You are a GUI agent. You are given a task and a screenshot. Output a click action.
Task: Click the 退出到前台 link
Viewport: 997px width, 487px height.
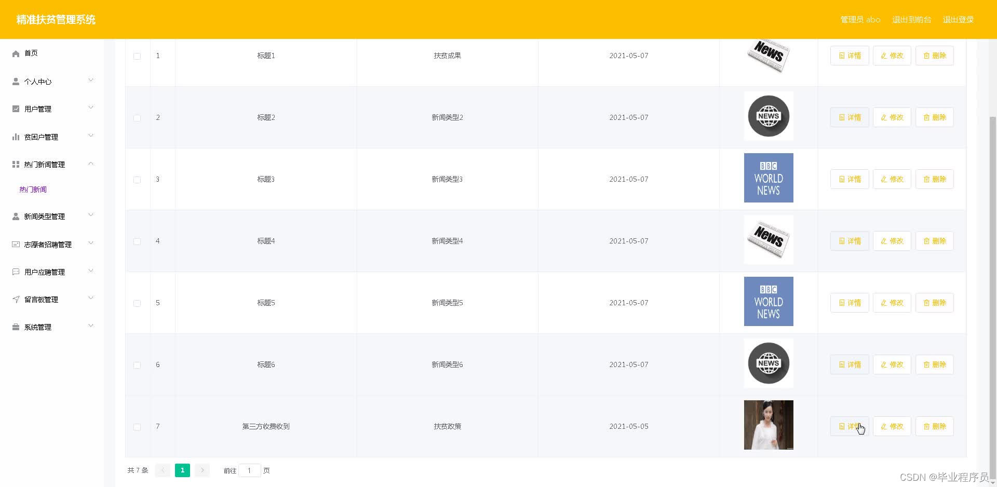click(x=911, y=20)
